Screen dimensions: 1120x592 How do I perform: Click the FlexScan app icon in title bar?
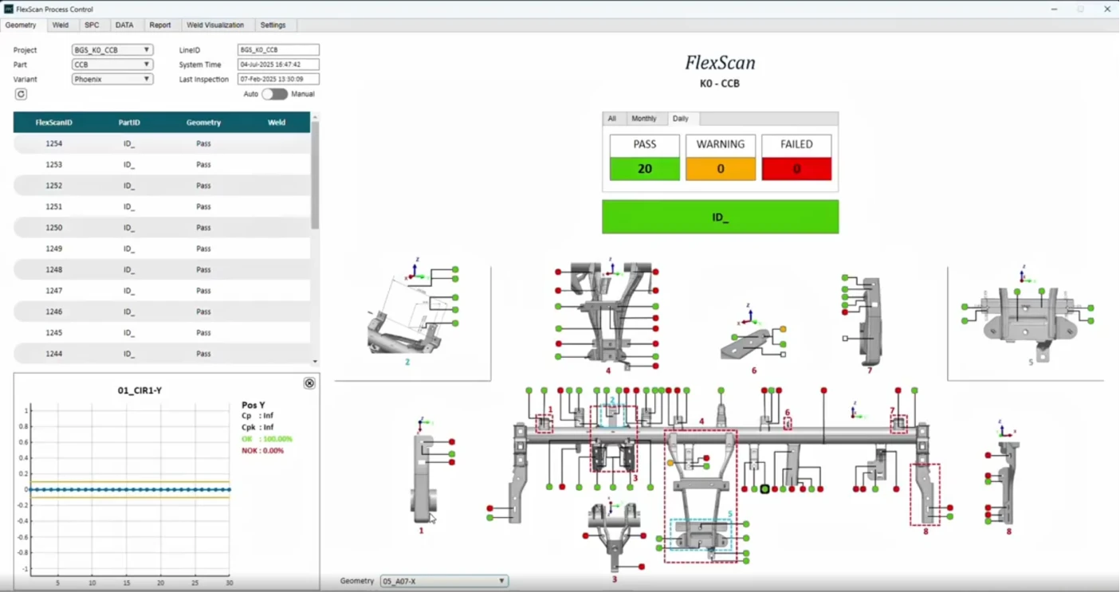9,9
